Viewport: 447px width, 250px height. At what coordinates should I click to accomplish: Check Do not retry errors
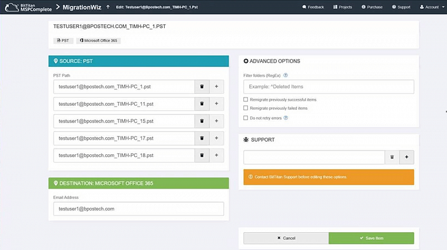(x=245, y=118)
